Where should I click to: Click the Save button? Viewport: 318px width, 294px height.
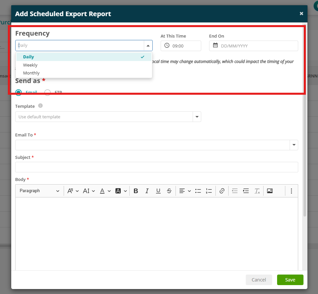290,280
